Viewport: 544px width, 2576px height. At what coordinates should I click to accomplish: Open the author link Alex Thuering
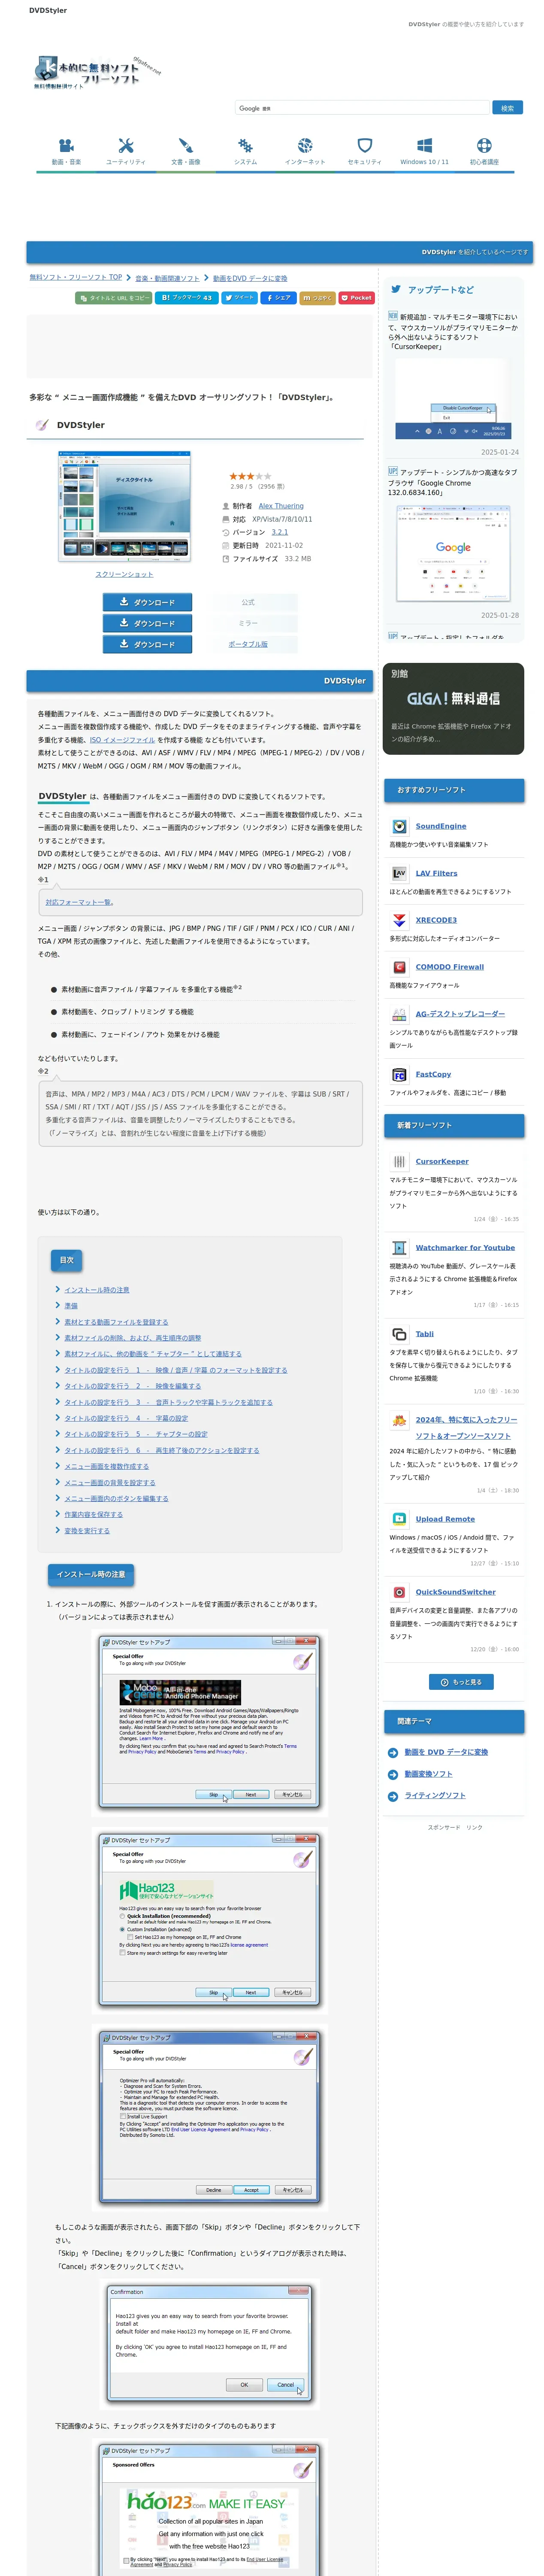(x=281, y=506)
